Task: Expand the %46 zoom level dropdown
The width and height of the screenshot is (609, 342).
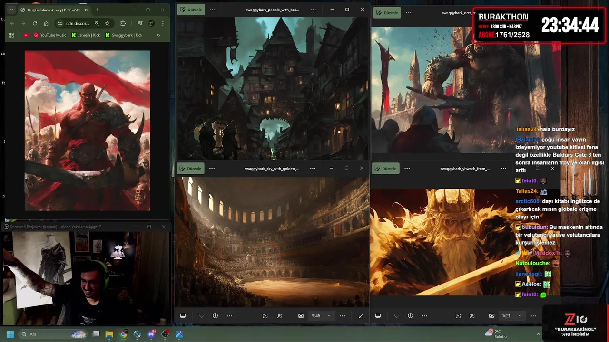Action: coord(321,316)
